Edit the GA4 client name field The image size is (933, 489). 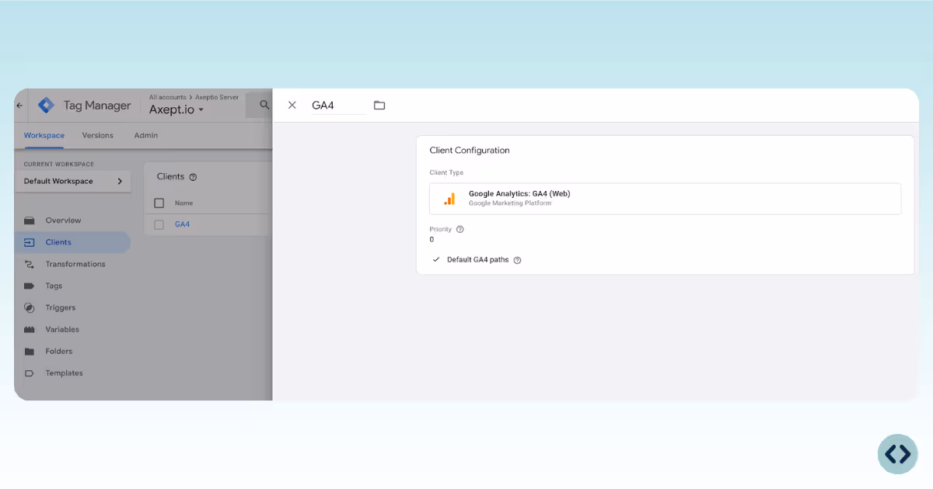(x=339, y=106)
